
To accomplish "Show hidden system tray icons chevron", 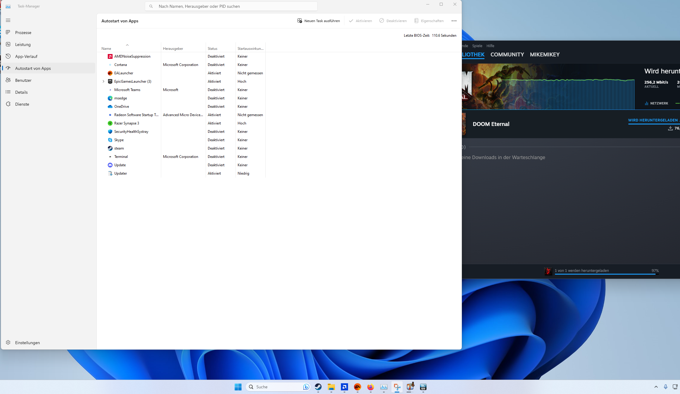I will click(x=656, y=387).
